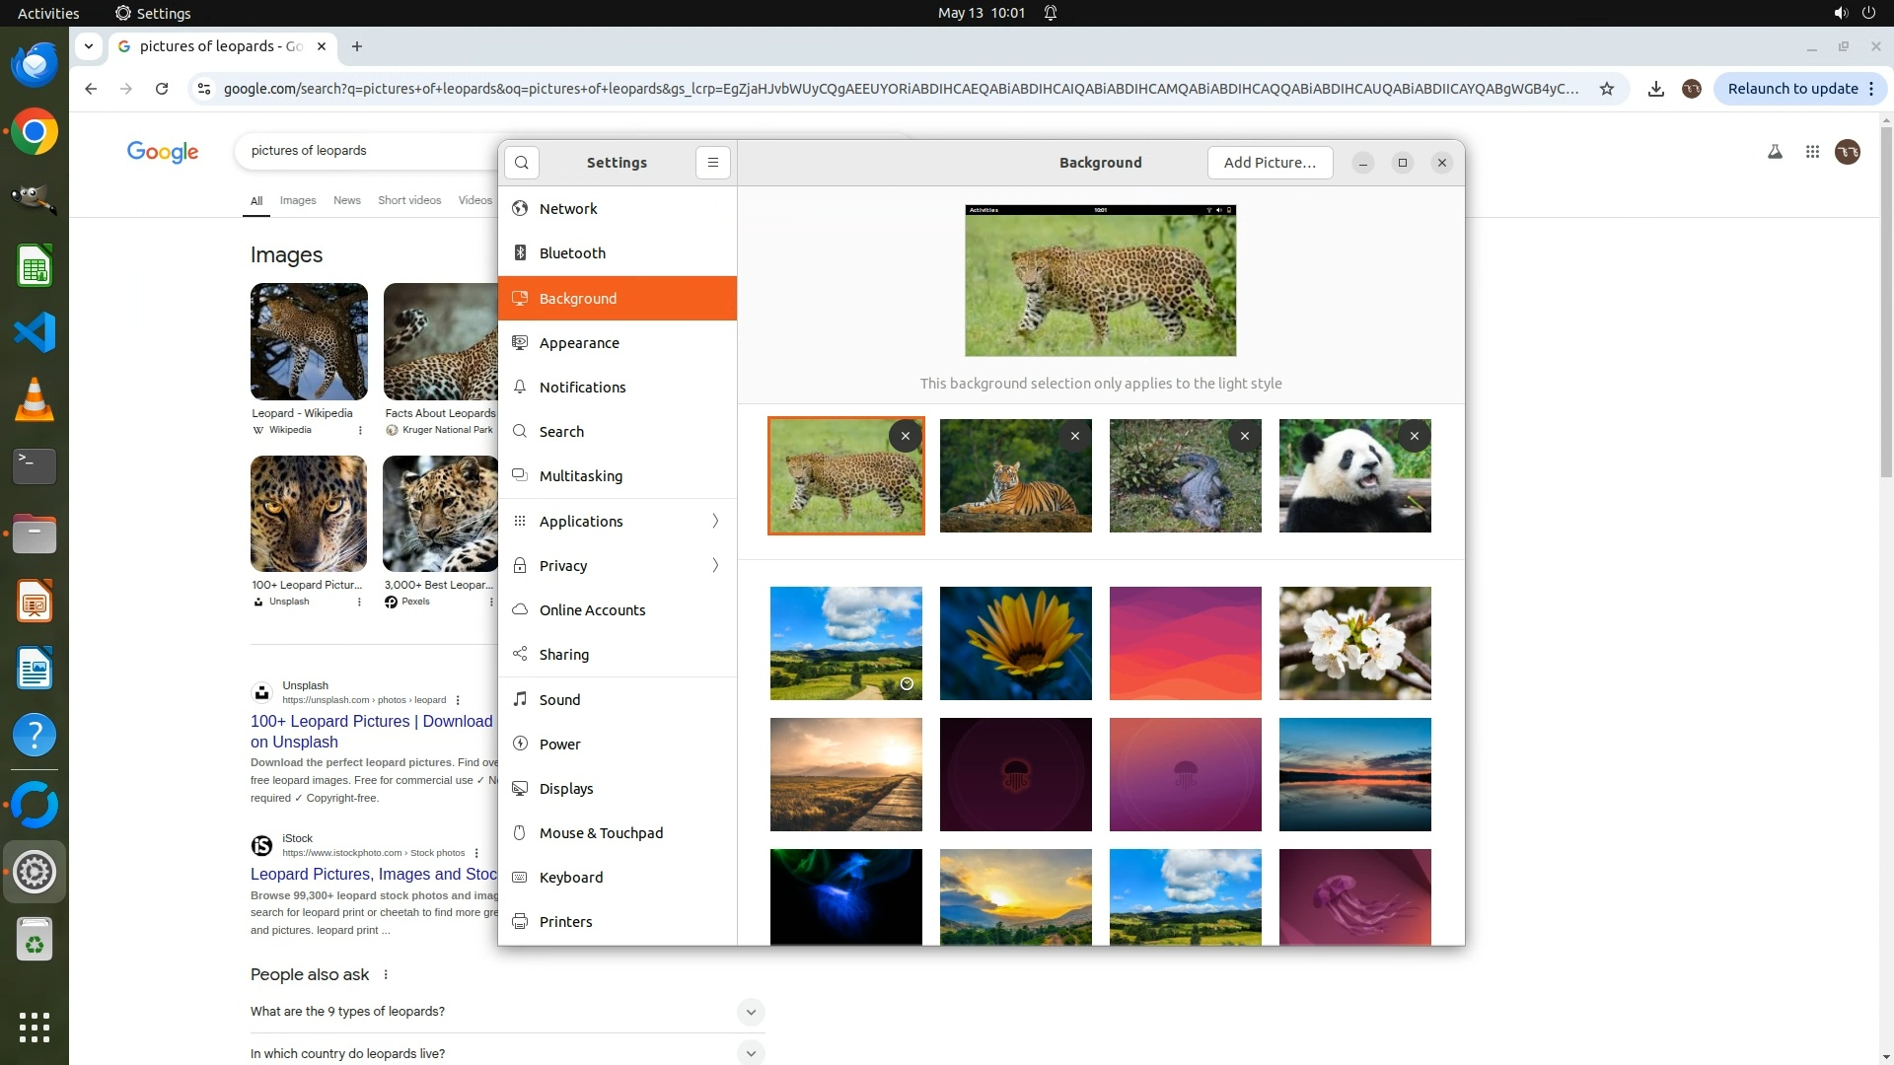Expand the Applications settings submenu

coord(715,521)
